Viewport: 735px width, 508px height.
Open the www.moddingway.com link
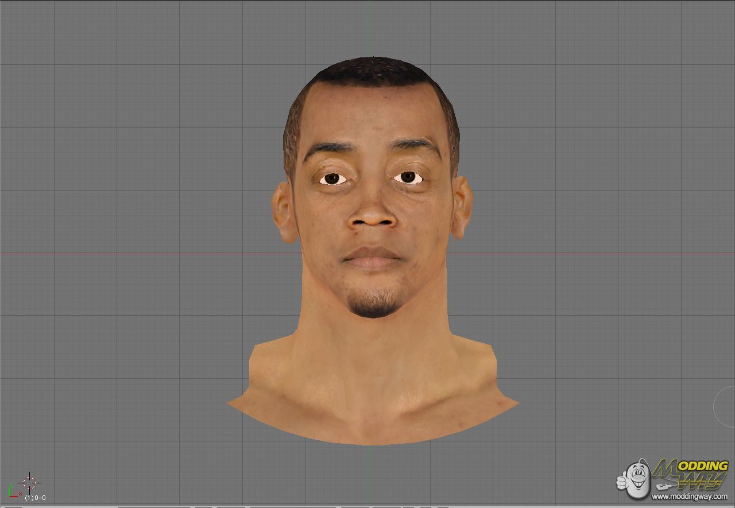pos(689,497)
